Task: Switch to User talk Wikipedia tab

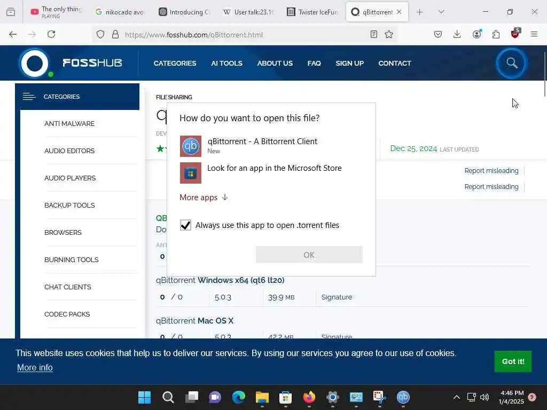Action: [248, 12]
